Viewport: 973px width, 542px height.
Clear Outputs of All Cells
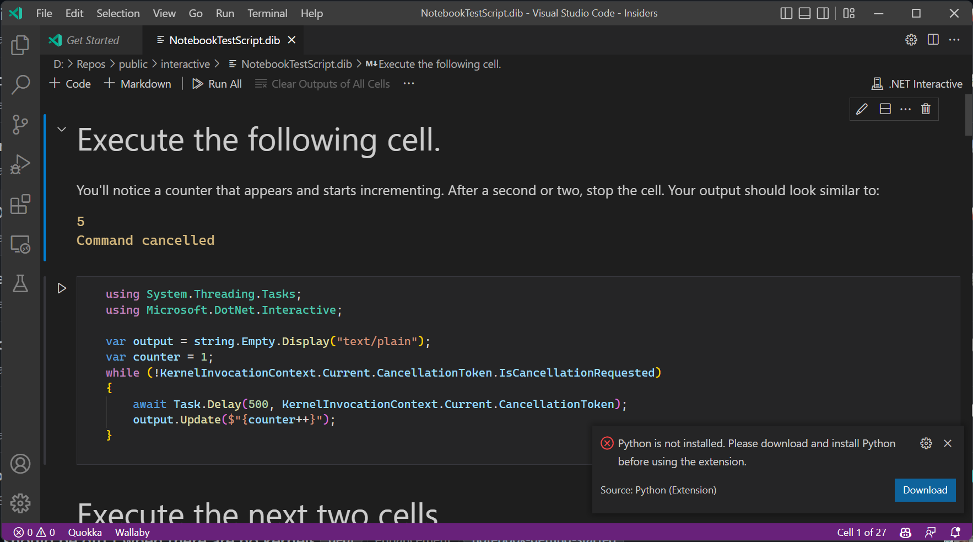click(x=330, y=84)
